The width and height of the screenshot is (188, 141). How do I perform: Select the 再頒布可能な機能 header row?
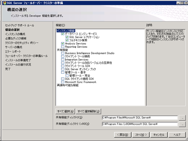click(68, 85)
